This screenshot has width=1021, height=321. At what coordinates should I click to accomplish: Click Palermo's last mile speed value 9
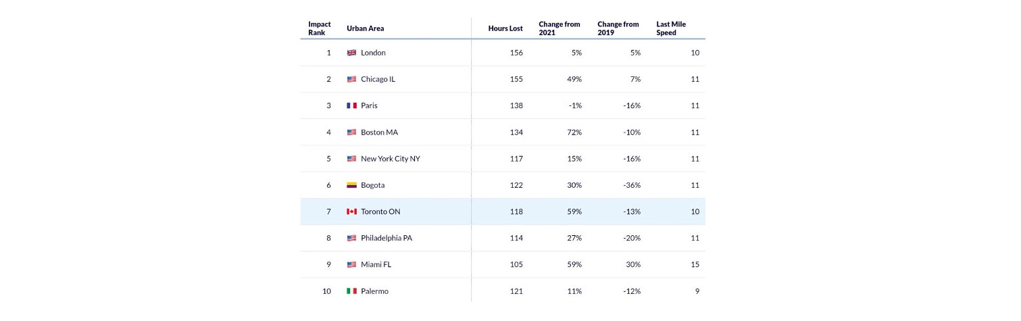tap(697, 291)
